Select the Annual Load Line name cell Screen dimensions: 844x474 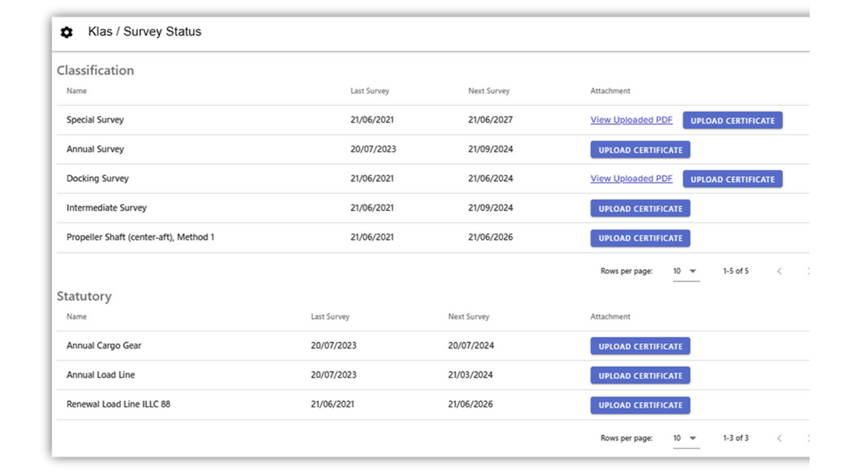(101, 375)
